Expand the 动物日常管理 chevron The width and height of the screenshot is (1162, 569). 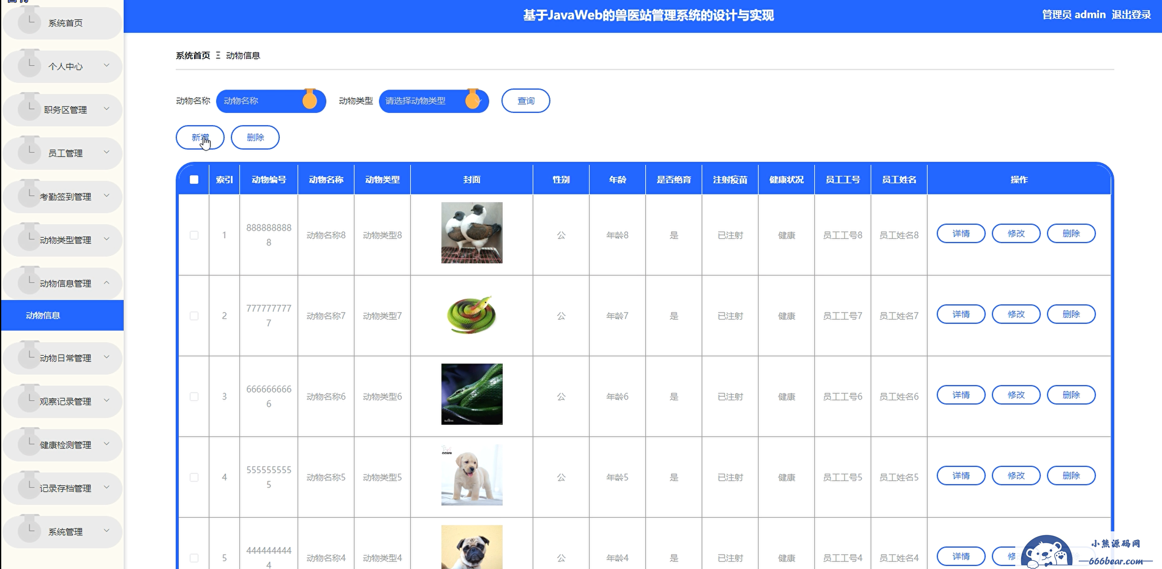[x=107, y=357]
